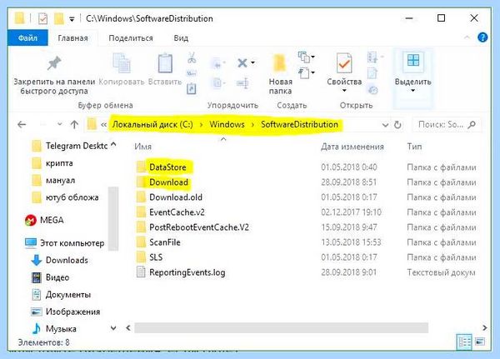Click quick access toolbar new folder icon

pyautogui.click(x=59, y=19)
